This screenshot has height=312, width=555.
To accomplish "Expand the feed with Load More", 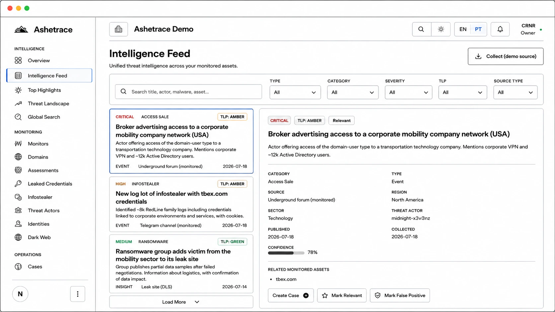I will (181, 302).
